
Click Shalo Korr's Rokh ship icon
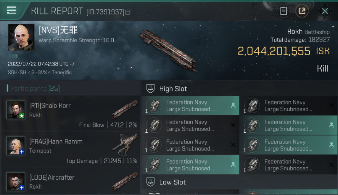click(125, 109)
